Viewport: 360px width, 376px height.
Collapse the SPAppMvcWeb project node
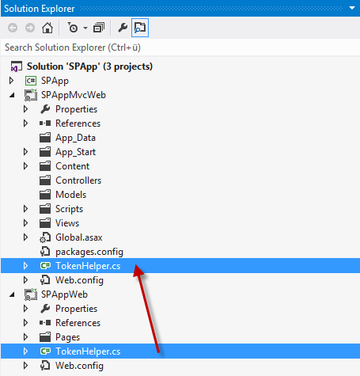click(x=12, y=95)
